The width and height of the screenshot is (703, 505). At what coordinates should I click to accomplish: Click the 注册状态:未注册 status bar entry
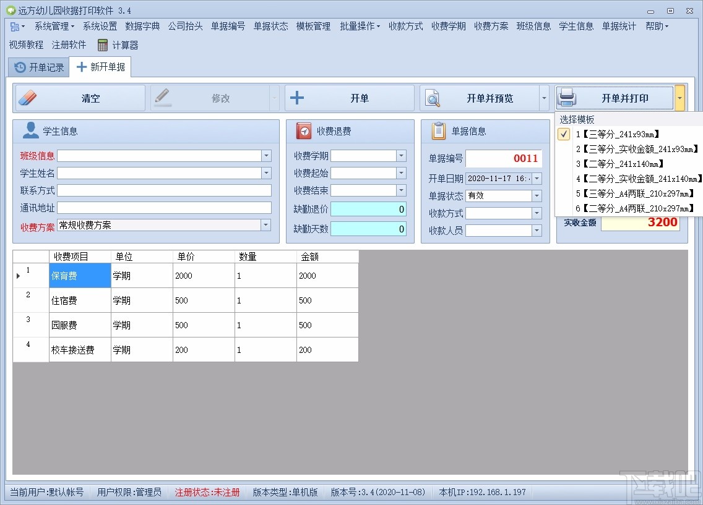(x=207, y=493)
